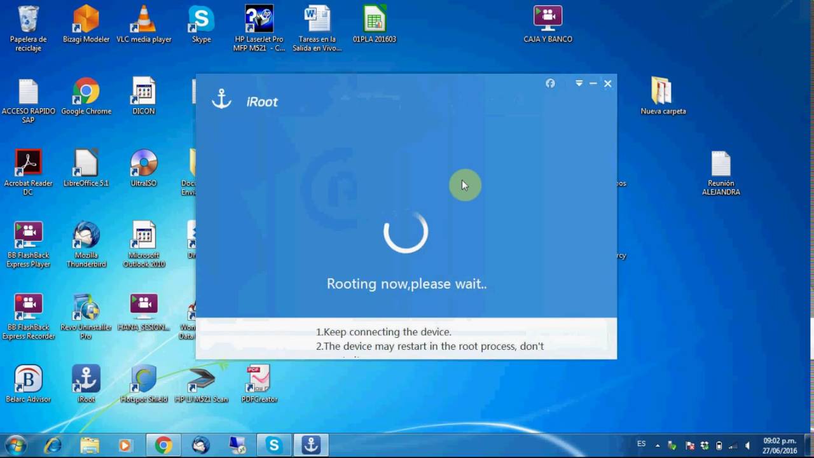The height and width of the screenshot is (458, 814).
Task: Open BB FlashBack Express Player icon
Action: (28, 245)
